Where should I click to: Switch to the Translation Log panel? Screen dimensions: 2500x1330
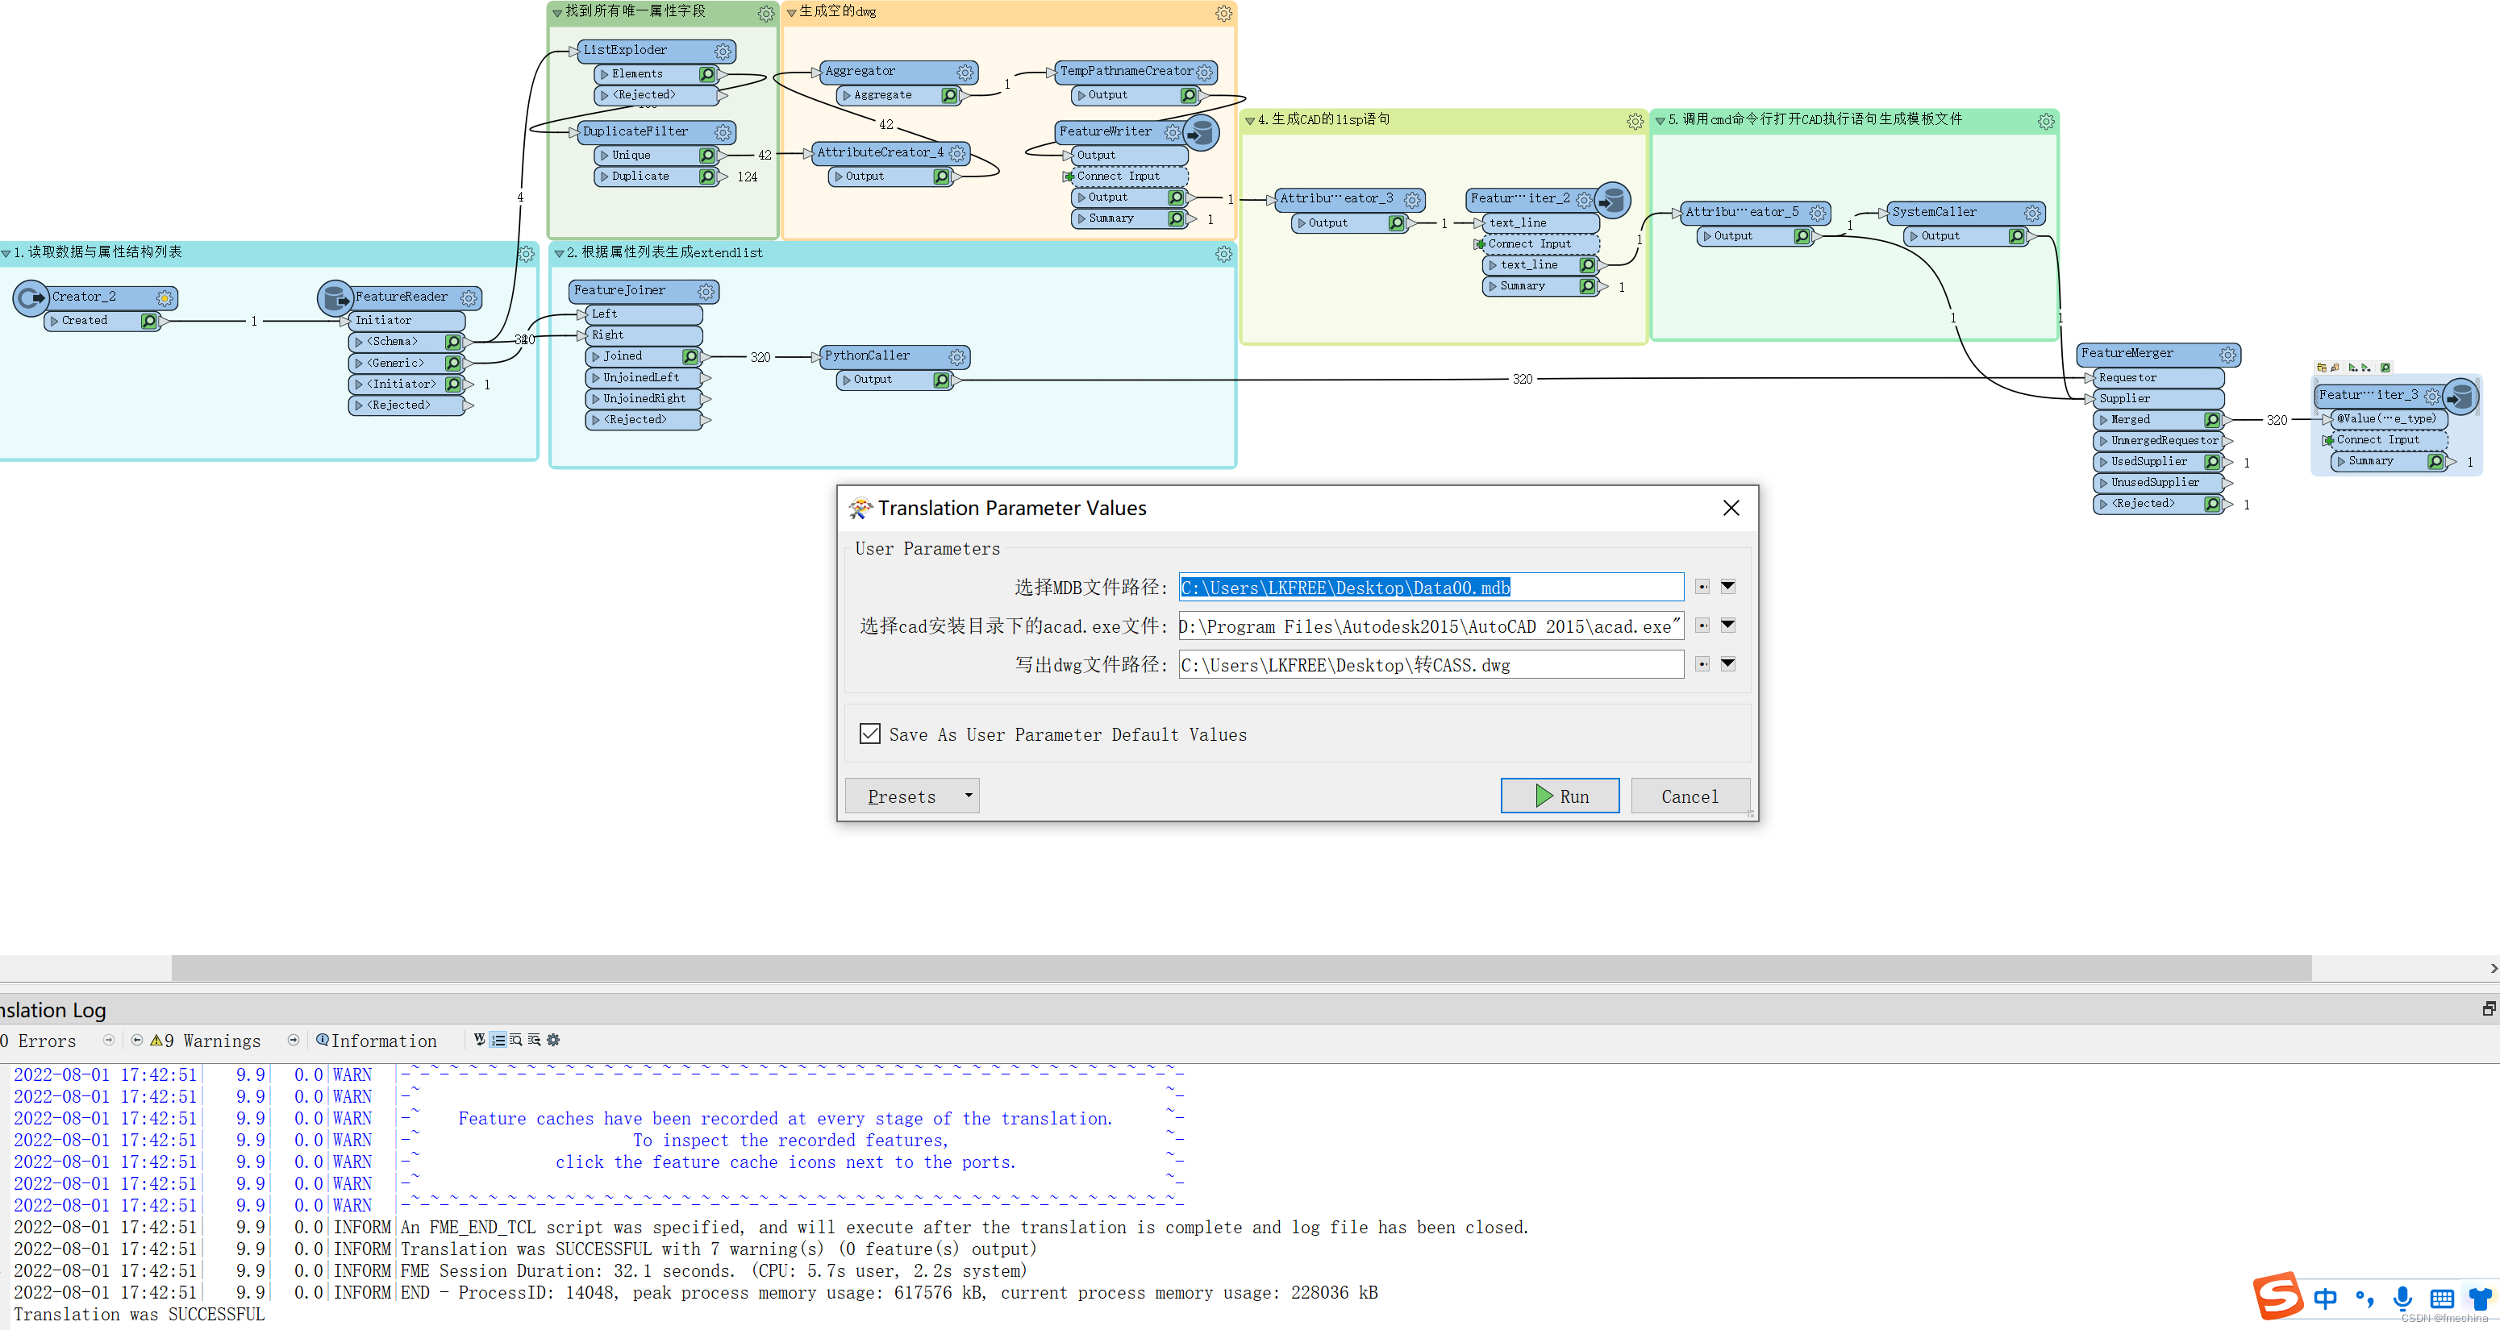53,1009
